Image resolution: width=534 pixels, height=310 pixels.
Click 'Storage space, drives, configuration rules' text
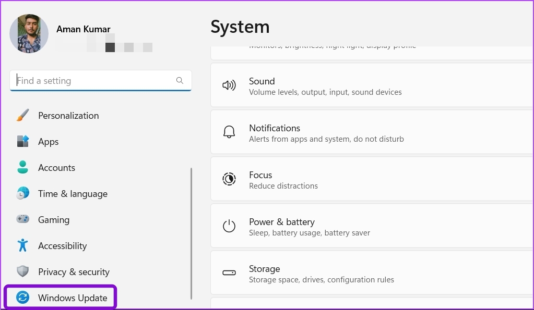(x=322, y=280)
